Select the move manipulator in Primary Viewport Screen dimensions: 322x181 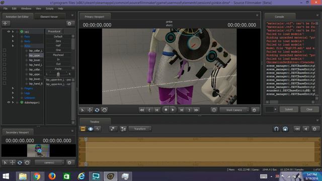pyautogui.click(x=90, y=110)
